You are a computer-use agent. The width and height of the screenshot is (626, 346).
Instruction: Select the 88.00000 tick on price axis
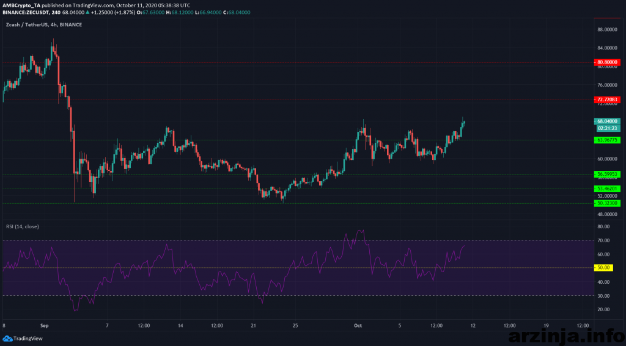pos(607,29)
